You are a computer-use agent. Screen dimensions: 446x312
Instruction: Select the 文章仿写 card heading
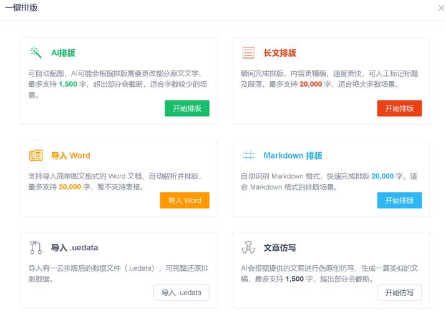tap(279, 248)
